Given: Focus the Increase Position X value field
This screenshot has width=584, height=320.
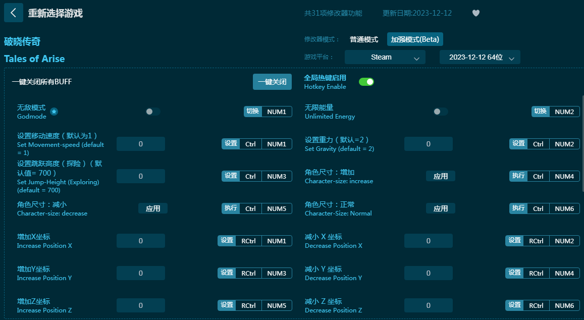Looking at the screenshot, I should 141,241.
